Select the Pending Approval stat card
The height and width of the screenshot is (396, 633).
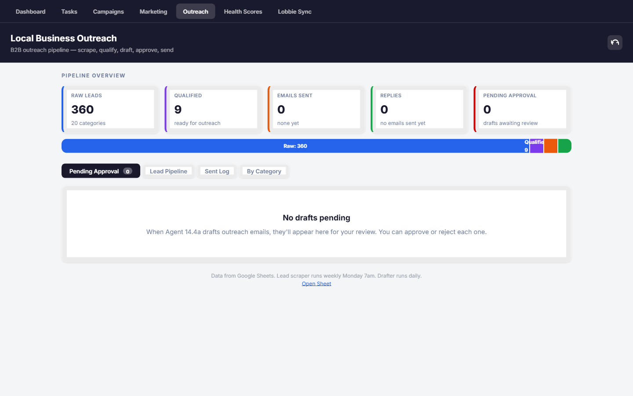pyautogui.click(x=521, y=109)
